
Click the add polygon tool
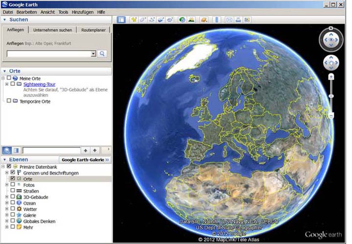click(143, 20)
